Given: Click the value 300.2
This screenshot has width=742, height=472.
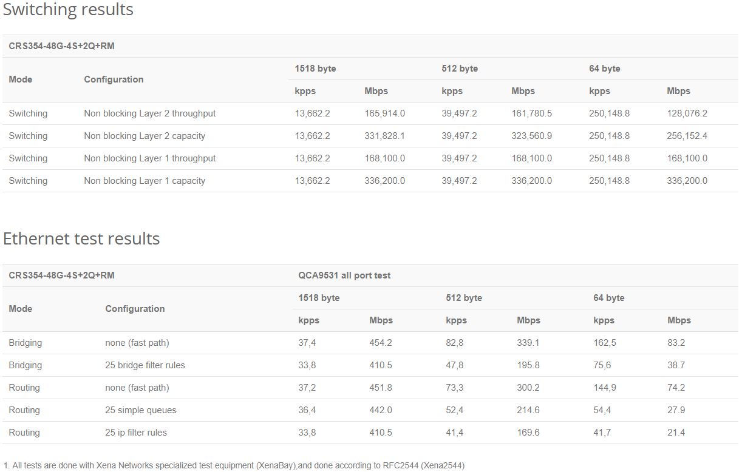Looking at the screenshot, I should pyautogui.click(x=528, y=388).
